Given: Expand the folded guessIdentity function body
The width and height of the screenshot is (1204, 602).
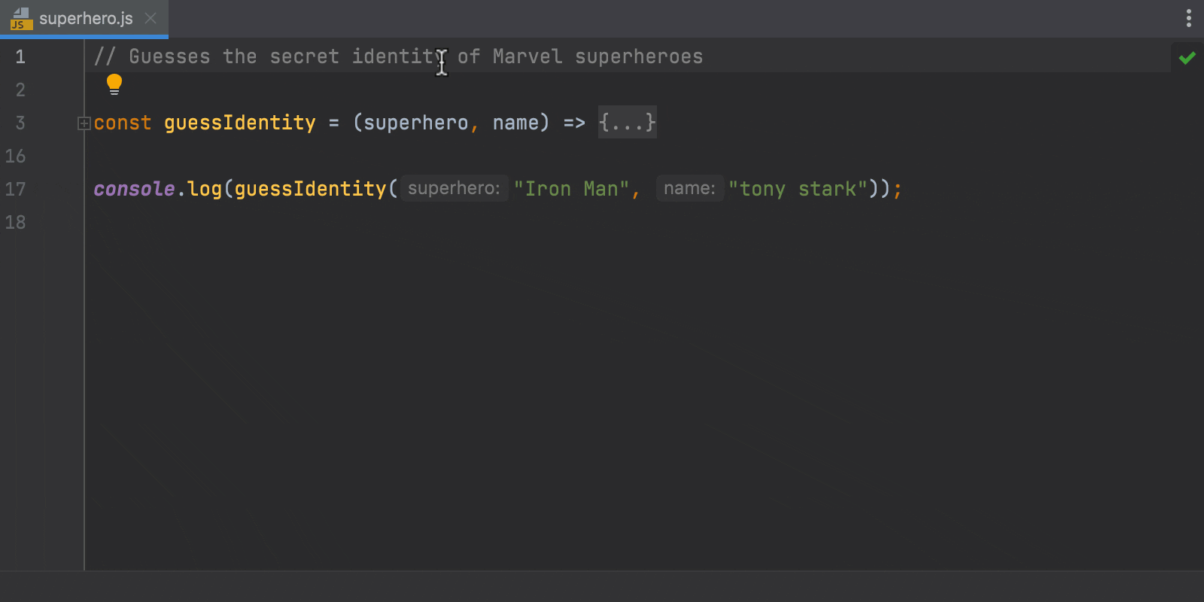Looking at the screenshot, I should tap(84, 123).
